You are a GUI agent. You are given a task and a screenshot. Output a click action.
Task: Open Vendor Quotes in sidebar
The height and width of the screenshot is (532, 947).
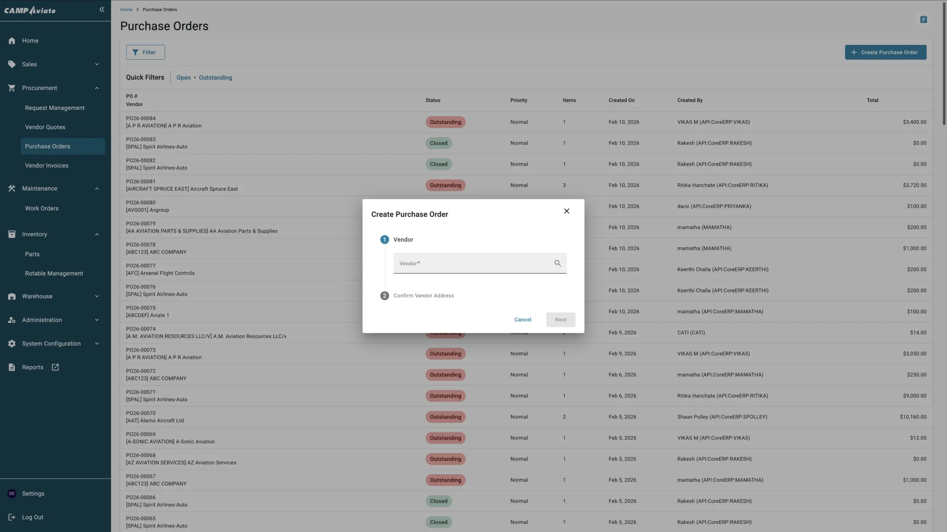[x=45, y=127]
